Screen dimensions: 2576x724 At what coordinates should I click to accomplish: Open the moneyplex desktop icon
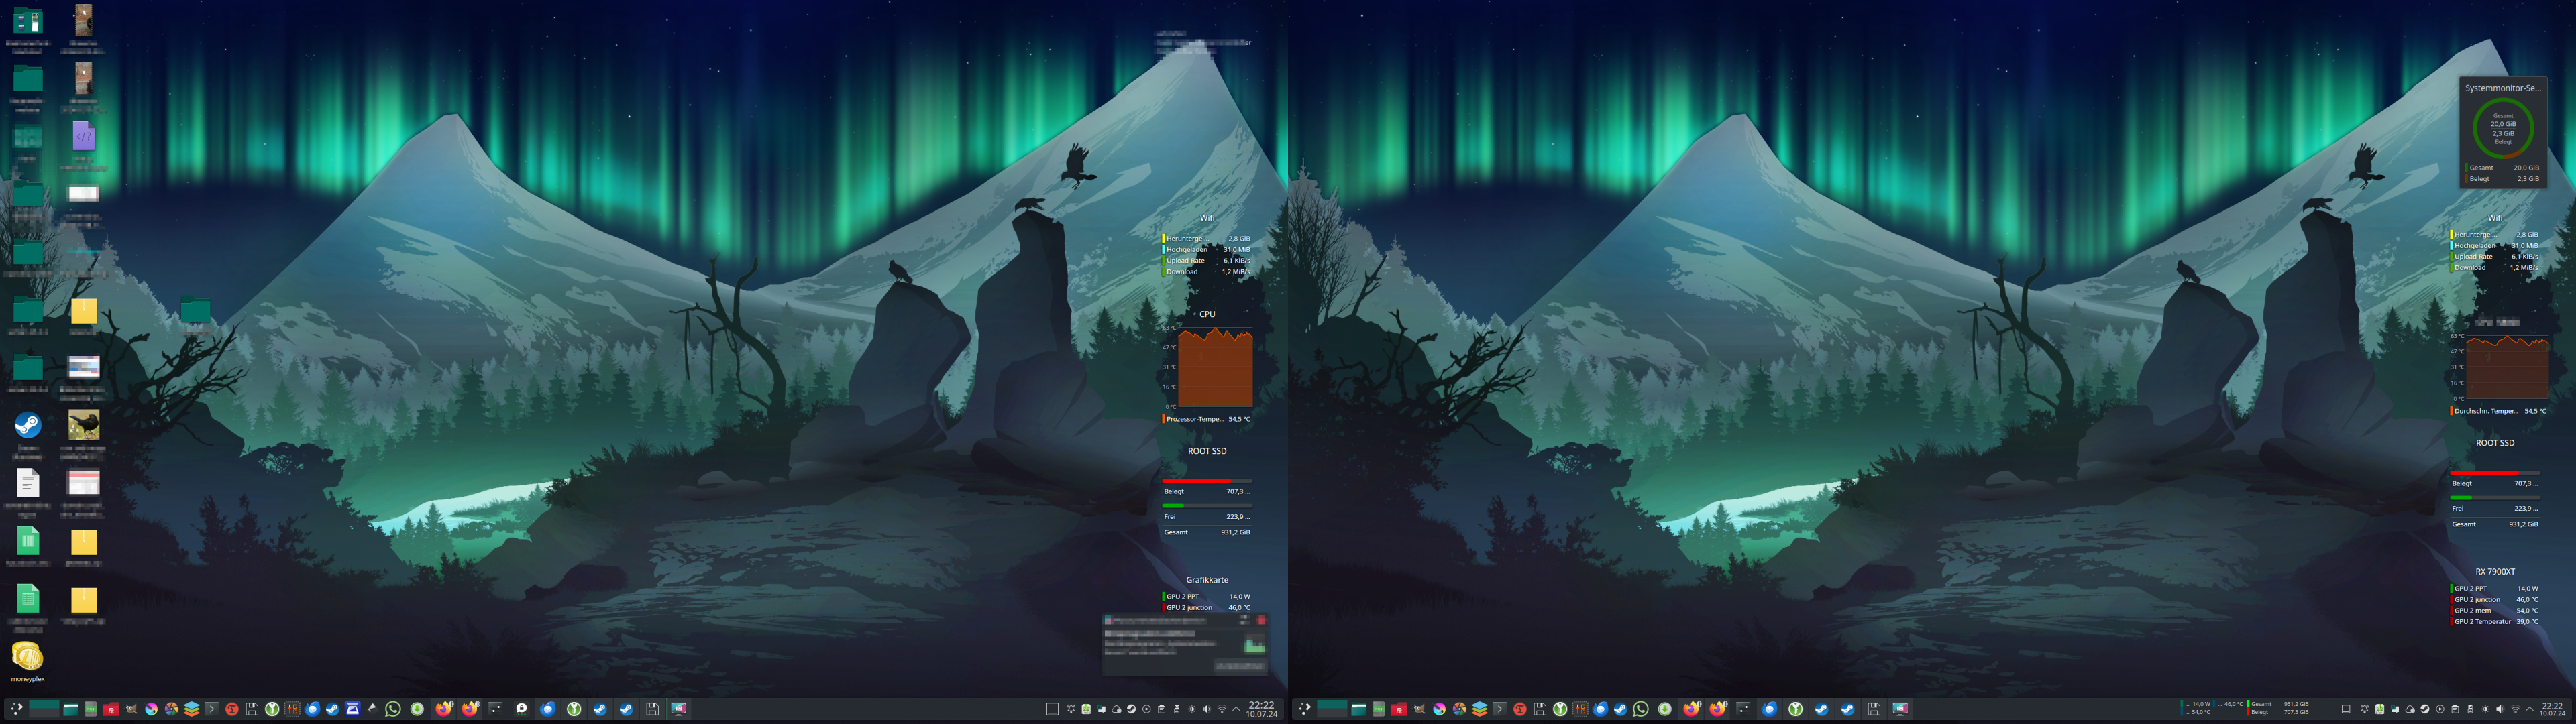pyautogui.click(x=28, y=657)
